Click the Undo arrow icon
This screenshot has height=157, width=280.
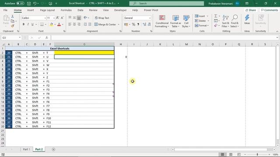pos(35,3)
